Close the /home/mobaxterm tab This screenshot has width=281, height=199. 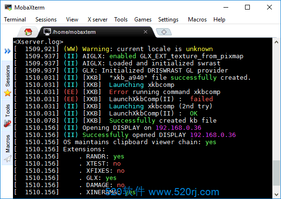point(145,32)
